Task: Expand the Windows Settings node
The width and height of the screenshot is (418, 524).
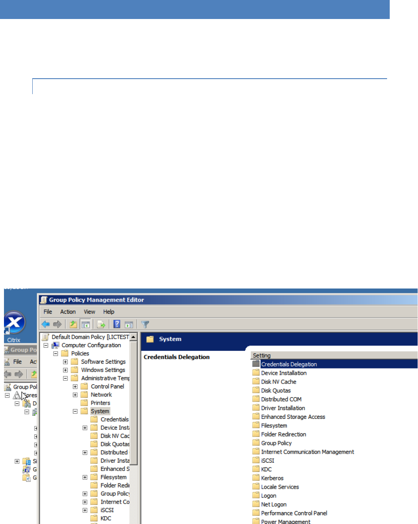Action: pyautogui.click(x=65, y=370)
